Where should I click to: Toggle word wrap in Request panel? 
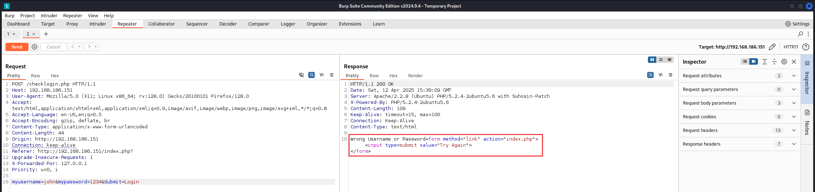tap(311, 75)
